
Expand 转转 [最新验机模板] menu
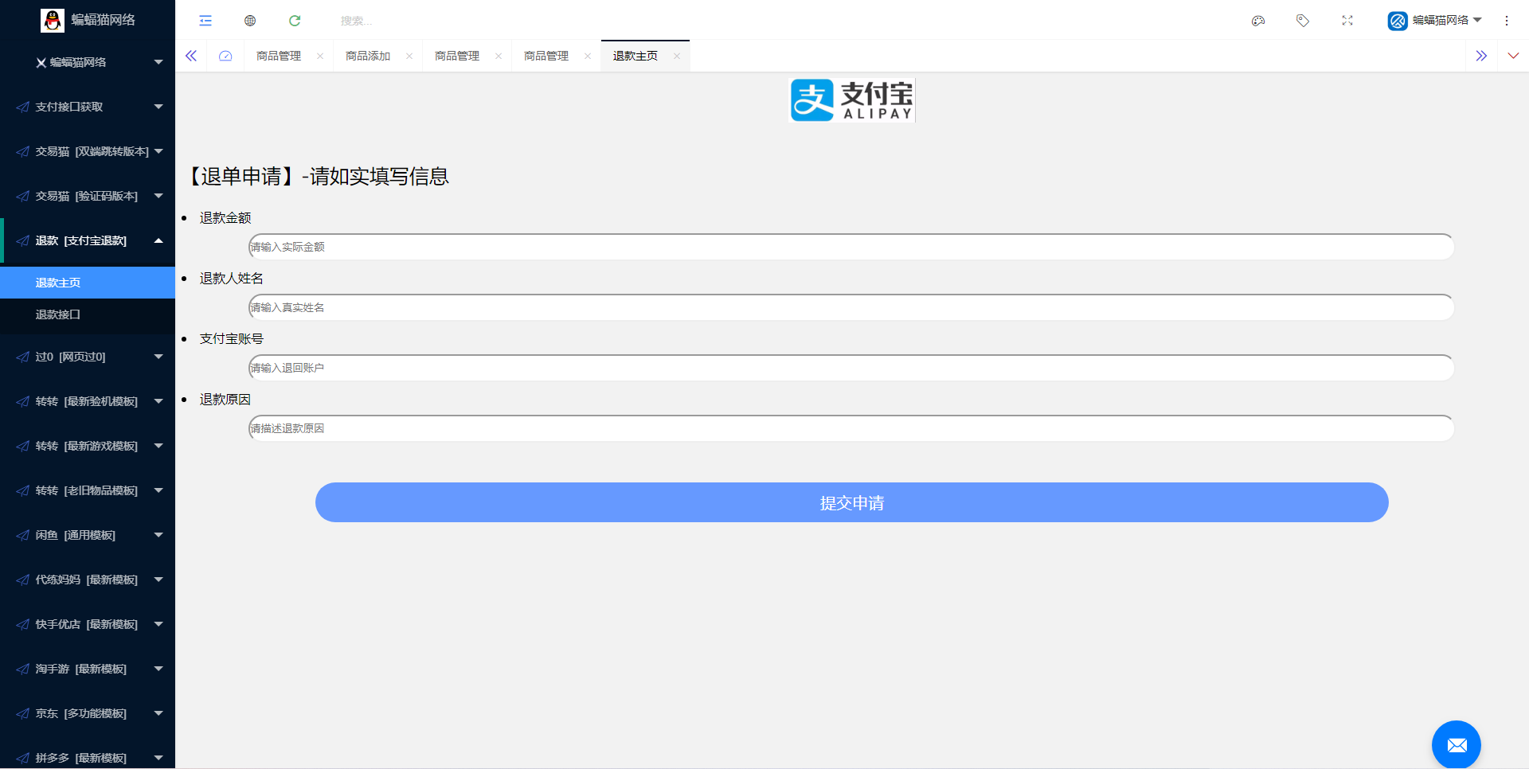point(88,401)
